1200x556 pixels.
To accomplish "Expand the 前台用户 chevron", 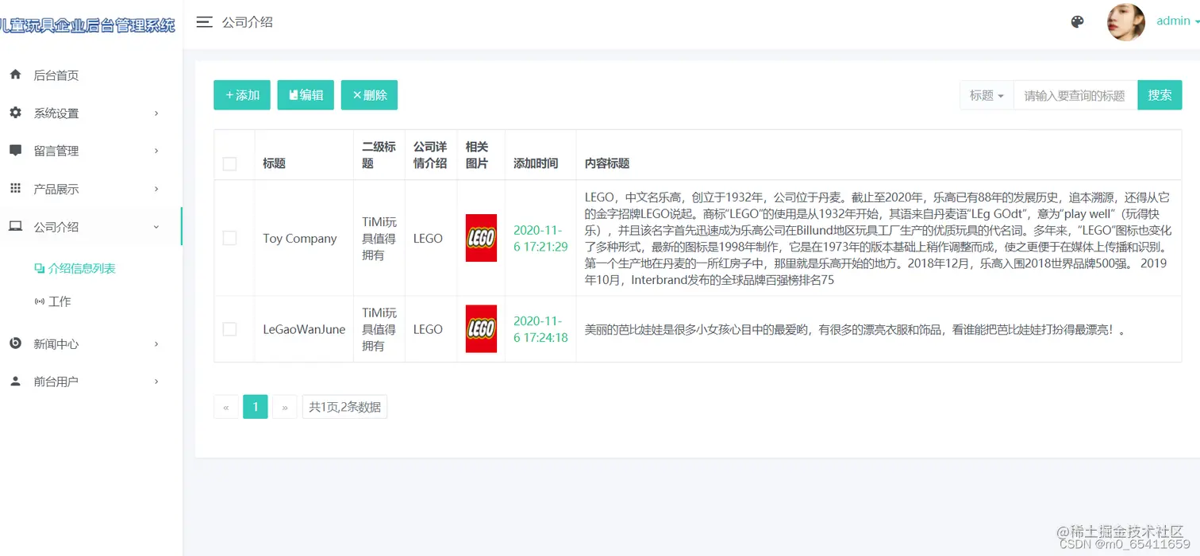I will [156, 382].
